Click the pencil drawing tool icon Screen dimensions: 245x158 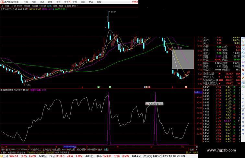coord(243,78)
